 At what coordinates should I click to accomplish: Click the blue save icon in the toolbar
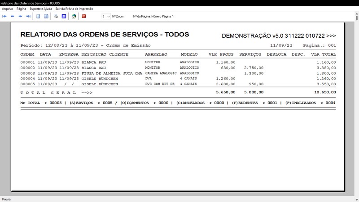64,16
